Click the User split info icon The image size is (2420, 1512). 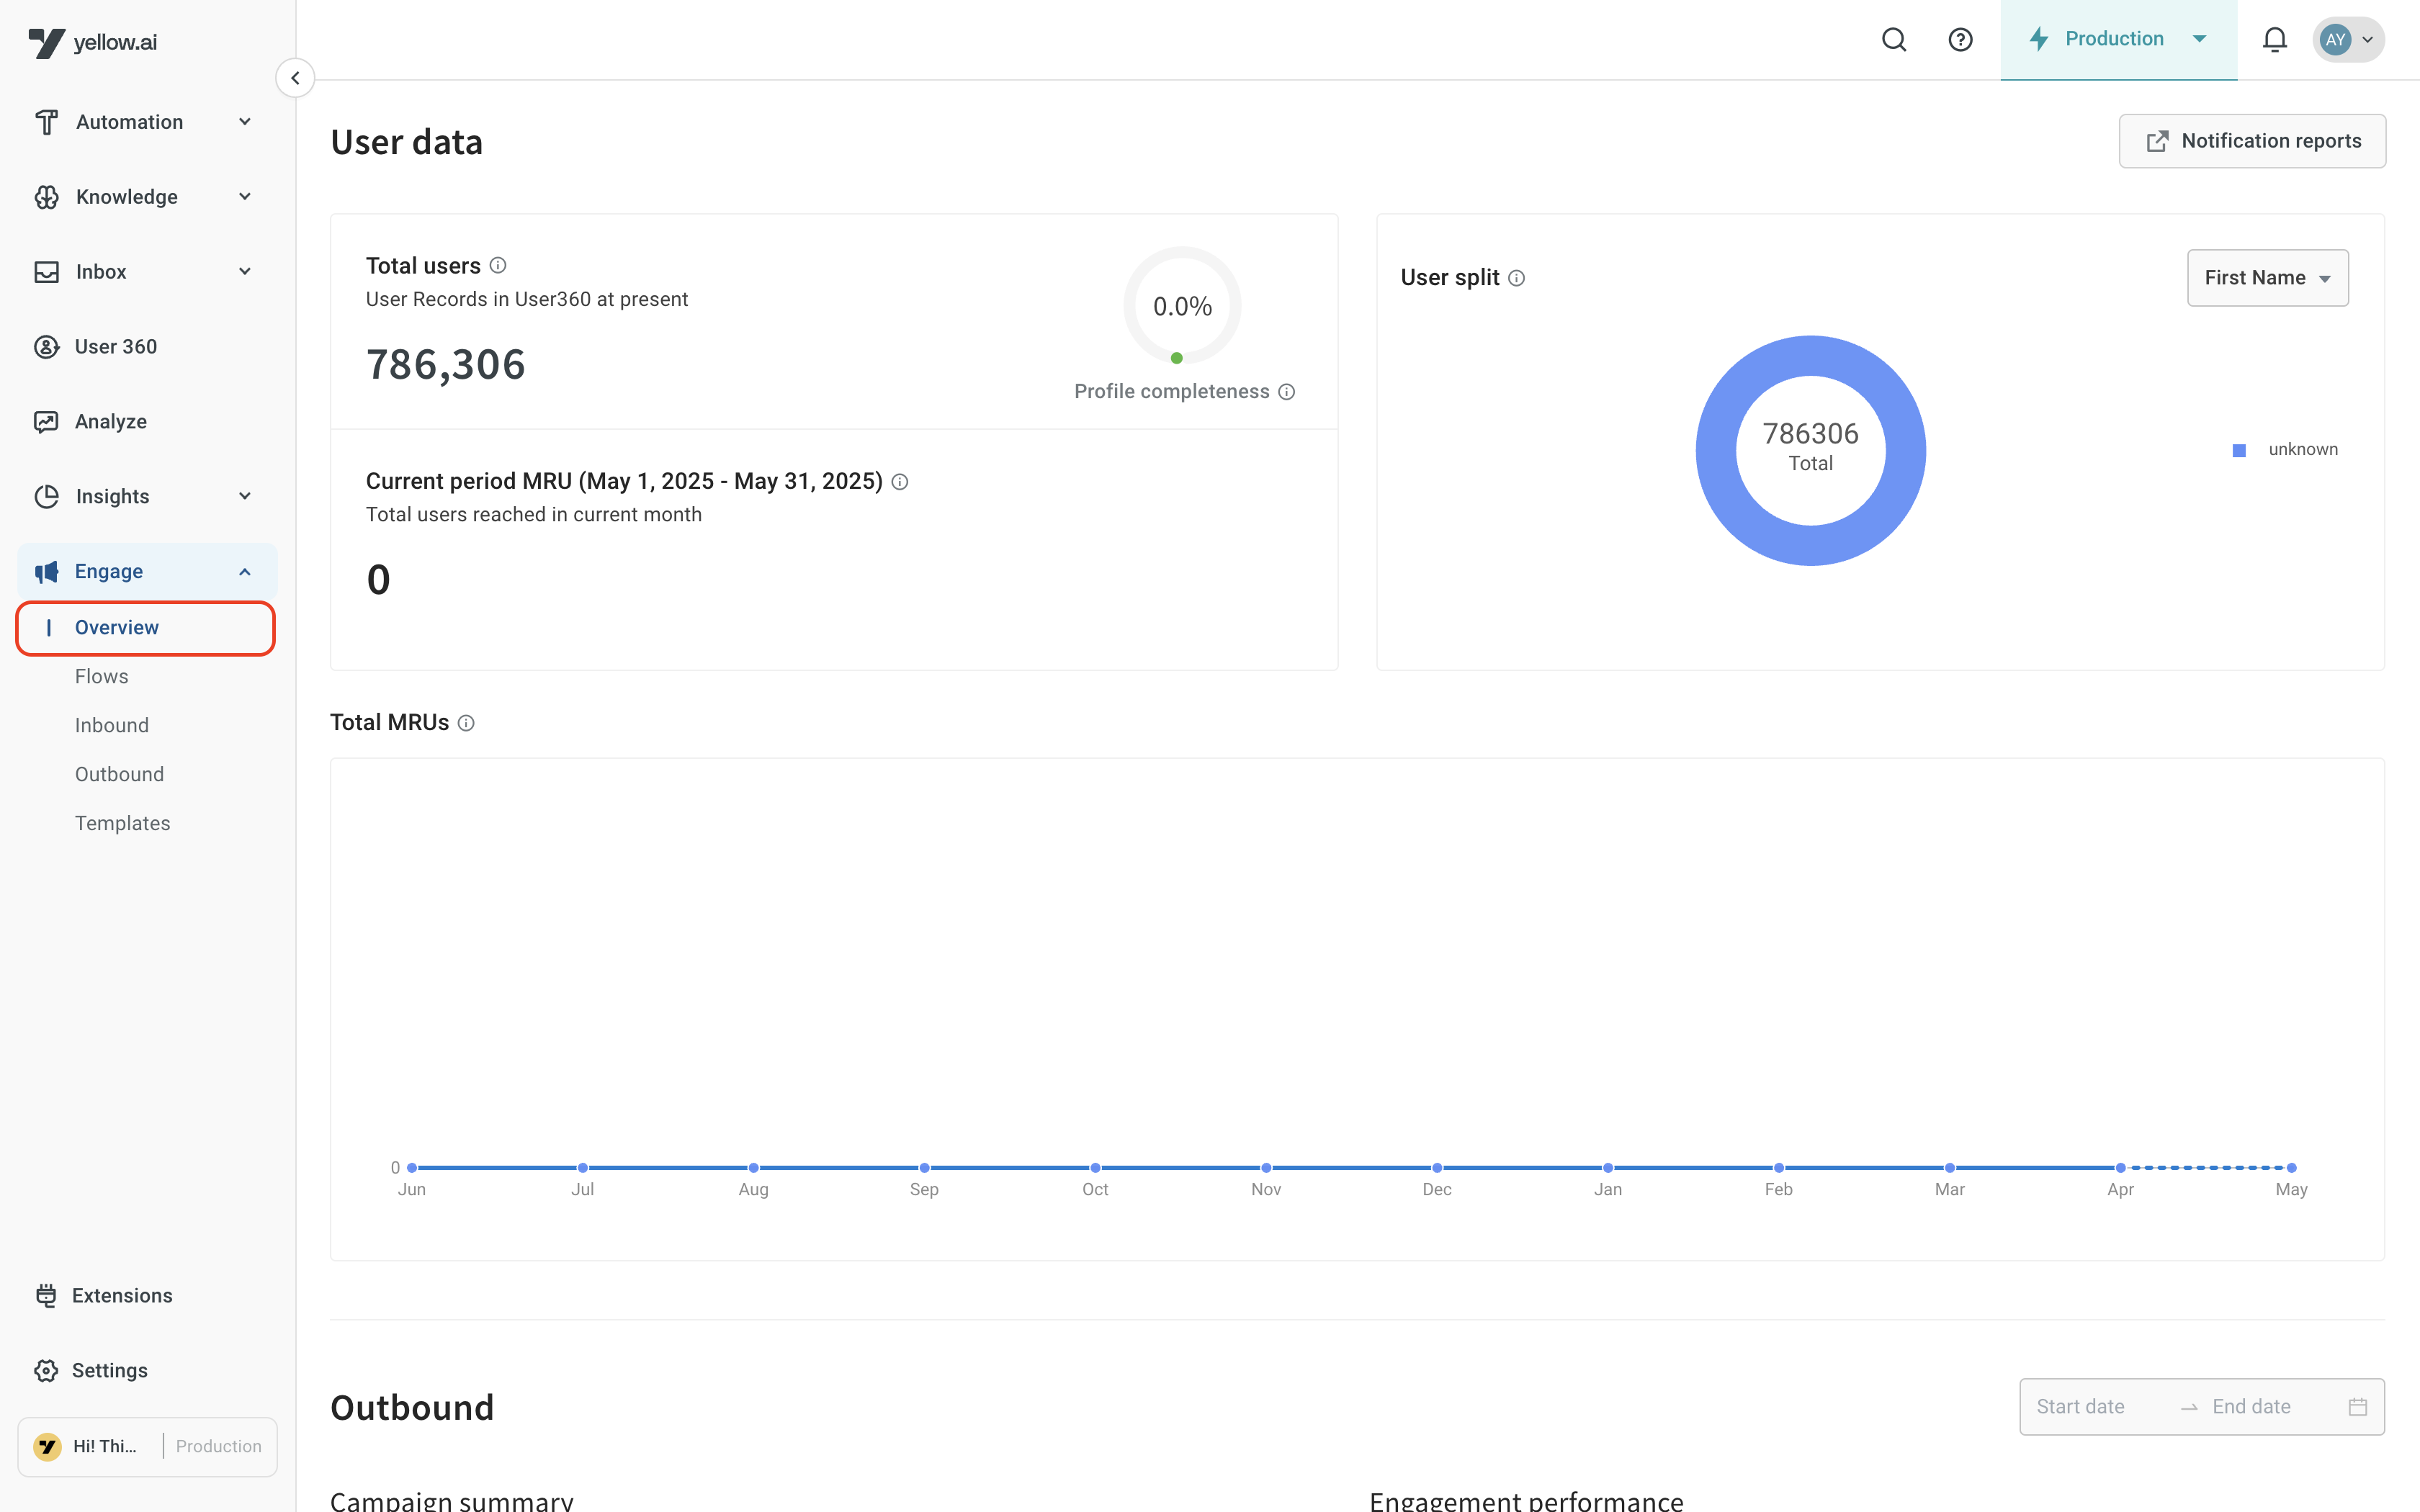pyautogui.click(x=1516, y=278)
